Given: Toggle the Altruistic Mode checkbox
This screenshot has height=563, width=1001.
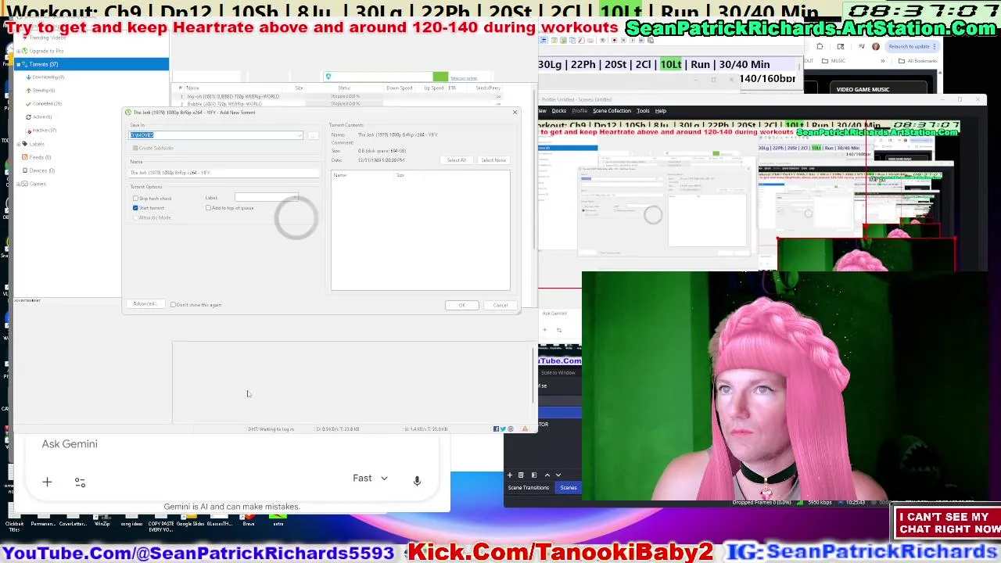Looking at the screenshot, I should [x=135, y=217].
